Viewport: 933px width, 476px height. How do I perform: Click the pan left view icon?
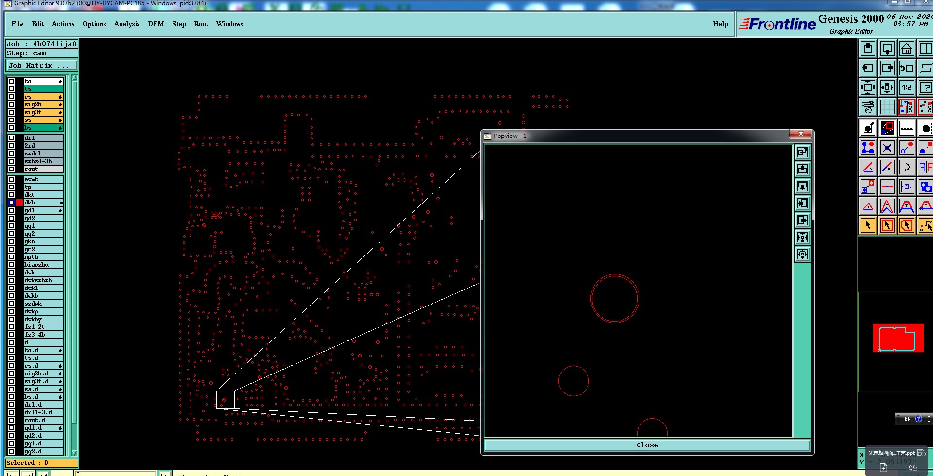(868, 68)
